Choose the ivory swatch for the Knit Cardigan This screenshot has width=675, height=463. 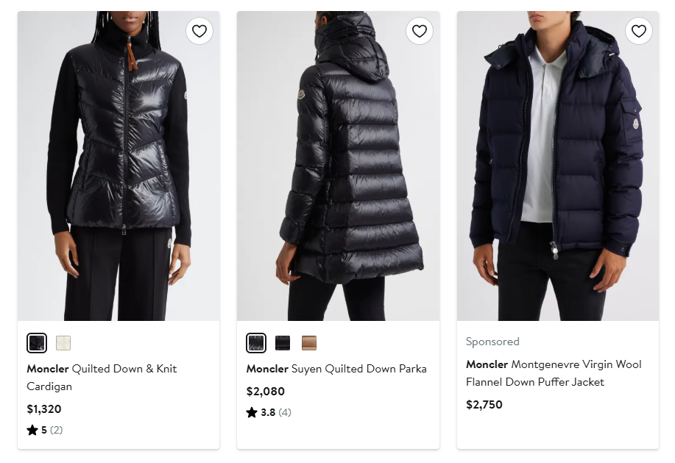coord(63,343)
